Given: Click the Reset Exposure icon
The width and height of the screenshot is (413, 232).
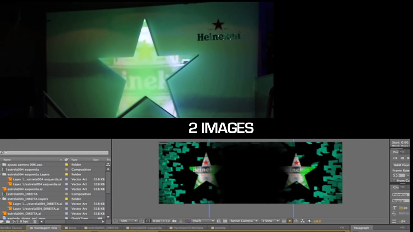Looking at the screenshot, I should coord(309,221).
